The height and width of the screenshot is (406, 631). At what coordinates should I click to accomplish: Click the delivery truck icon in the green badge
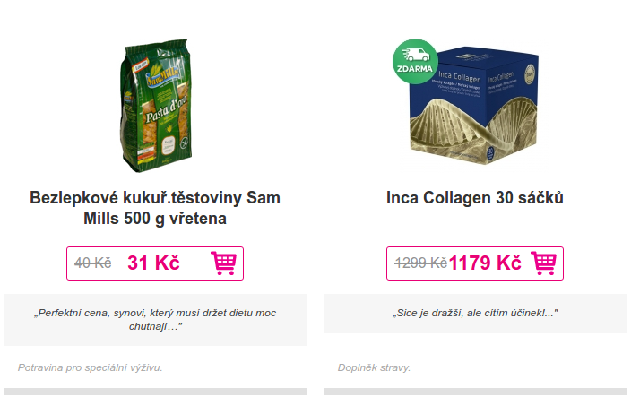pos(415,54)
